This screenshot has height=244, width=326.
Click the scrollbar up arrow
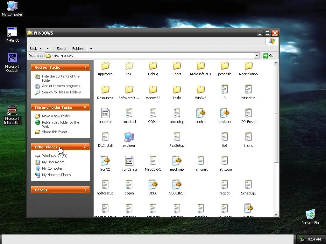276,63
